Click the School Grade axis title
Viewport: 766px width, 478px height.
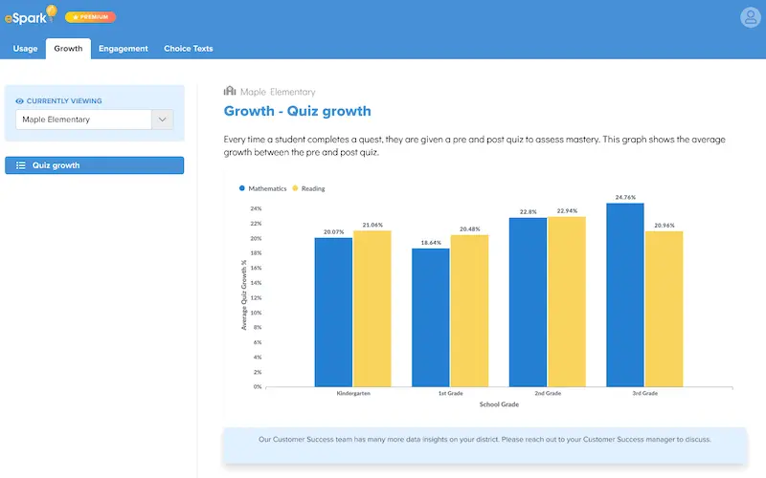point(499,404)
